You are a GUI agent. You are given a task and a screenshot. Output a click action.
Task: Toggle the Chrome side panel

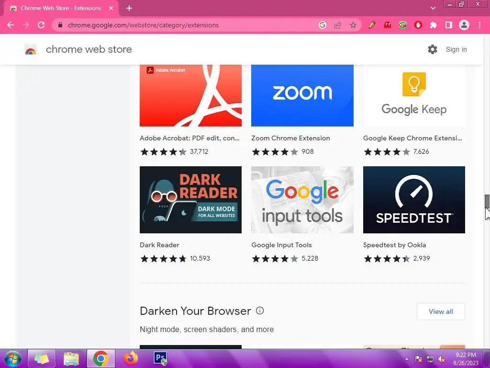tap(448, 25)
